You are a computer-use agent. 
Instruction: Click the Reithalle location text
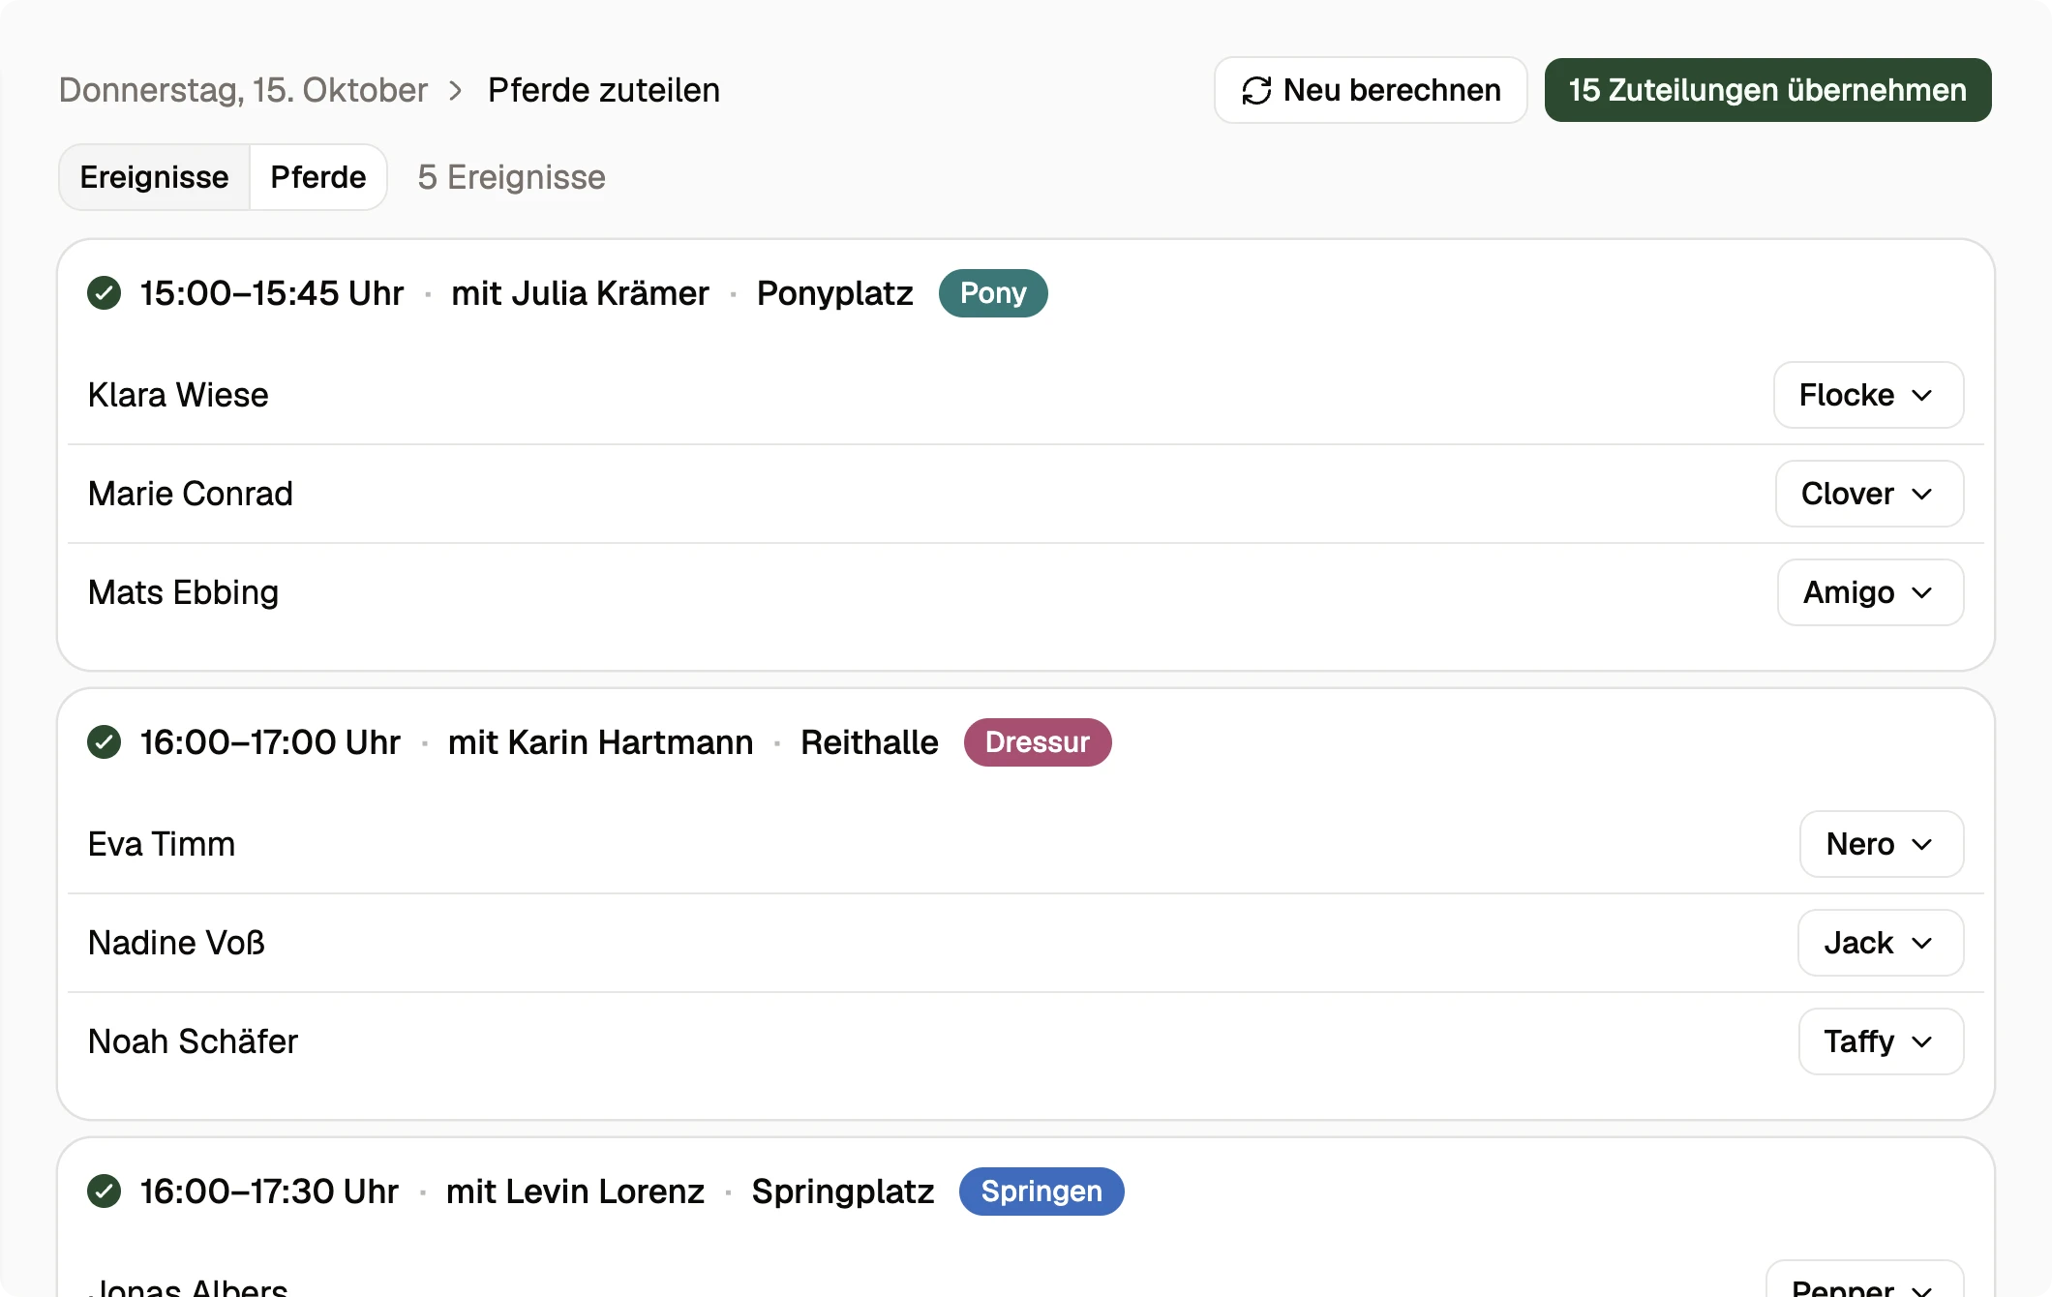[x=869, y=742]
